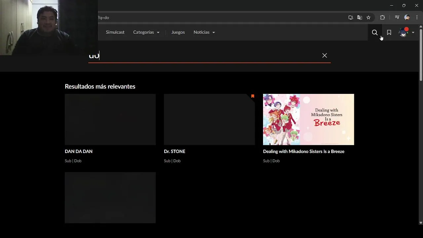Viewport: 423px width, 238px height.
Task: Expand the Categorías dropdown
Action: [146, 32]
